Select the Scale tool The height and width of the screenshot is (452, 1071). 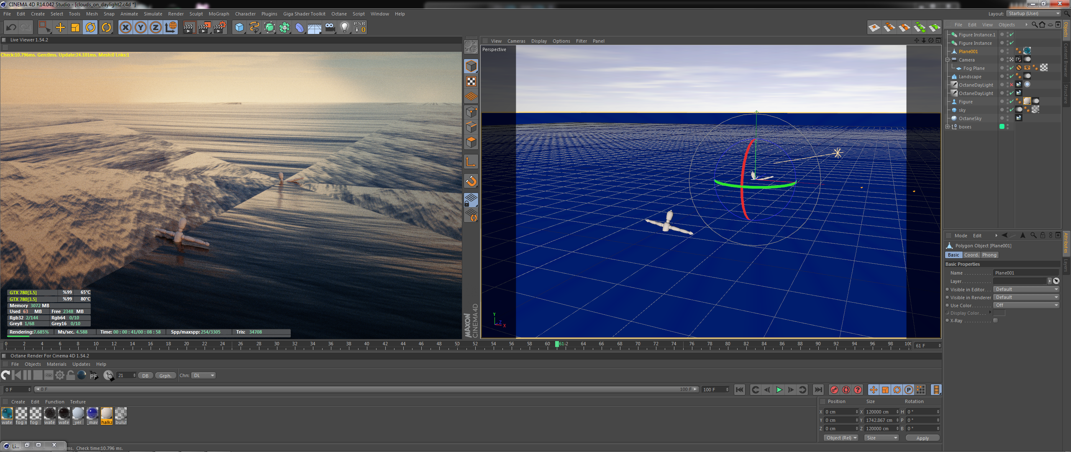tap(75, 28)
